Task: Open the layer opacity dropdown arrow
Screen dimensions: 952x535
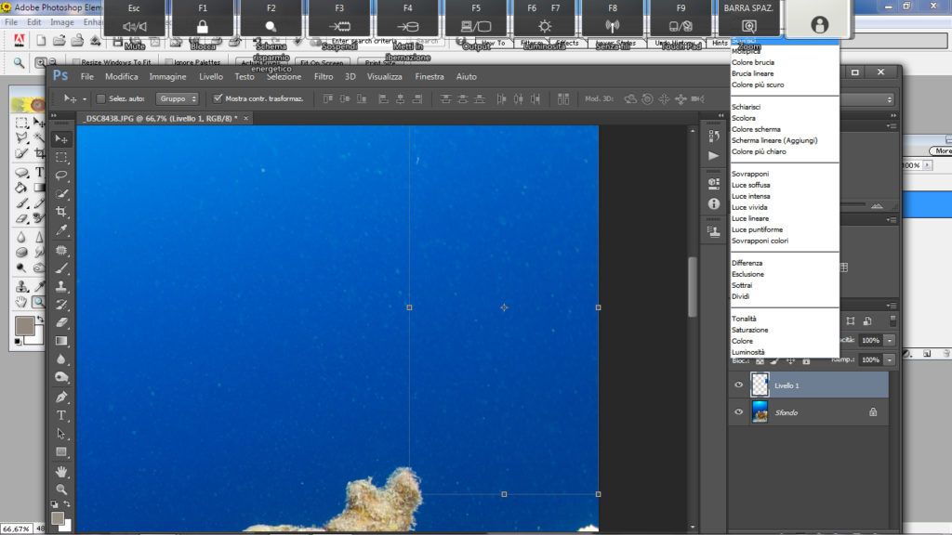Action: point(889,341)
